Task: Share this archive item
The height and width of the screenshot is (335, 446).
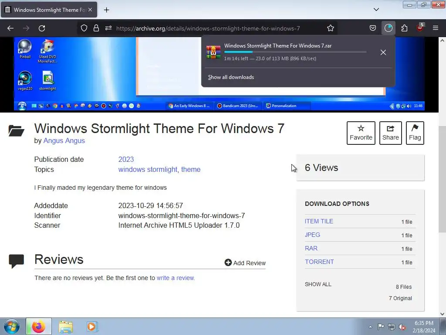Action: (x=391, y=133)
